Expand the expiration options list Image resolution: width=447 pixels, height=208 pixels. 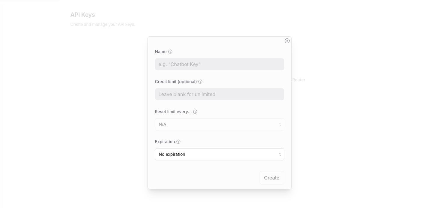click(220, 154)
